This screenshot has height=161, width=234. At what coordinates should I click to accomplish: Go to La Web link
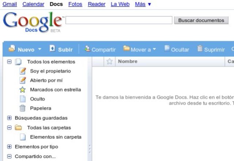[120, 4]
